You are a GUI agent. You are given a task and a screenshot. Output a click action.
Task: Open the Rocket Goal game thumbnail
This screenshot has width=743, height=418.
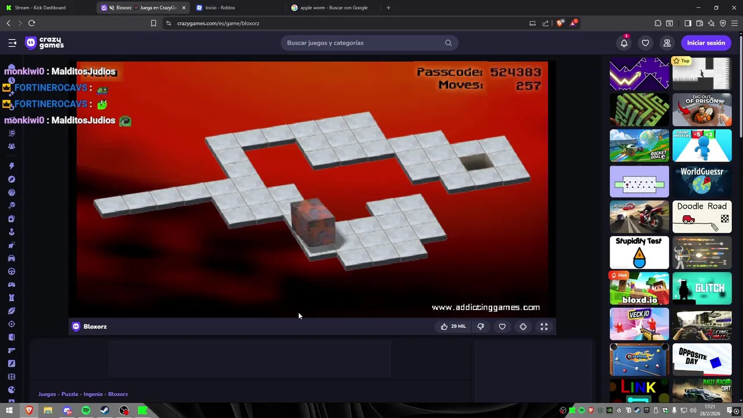(639, 146)
